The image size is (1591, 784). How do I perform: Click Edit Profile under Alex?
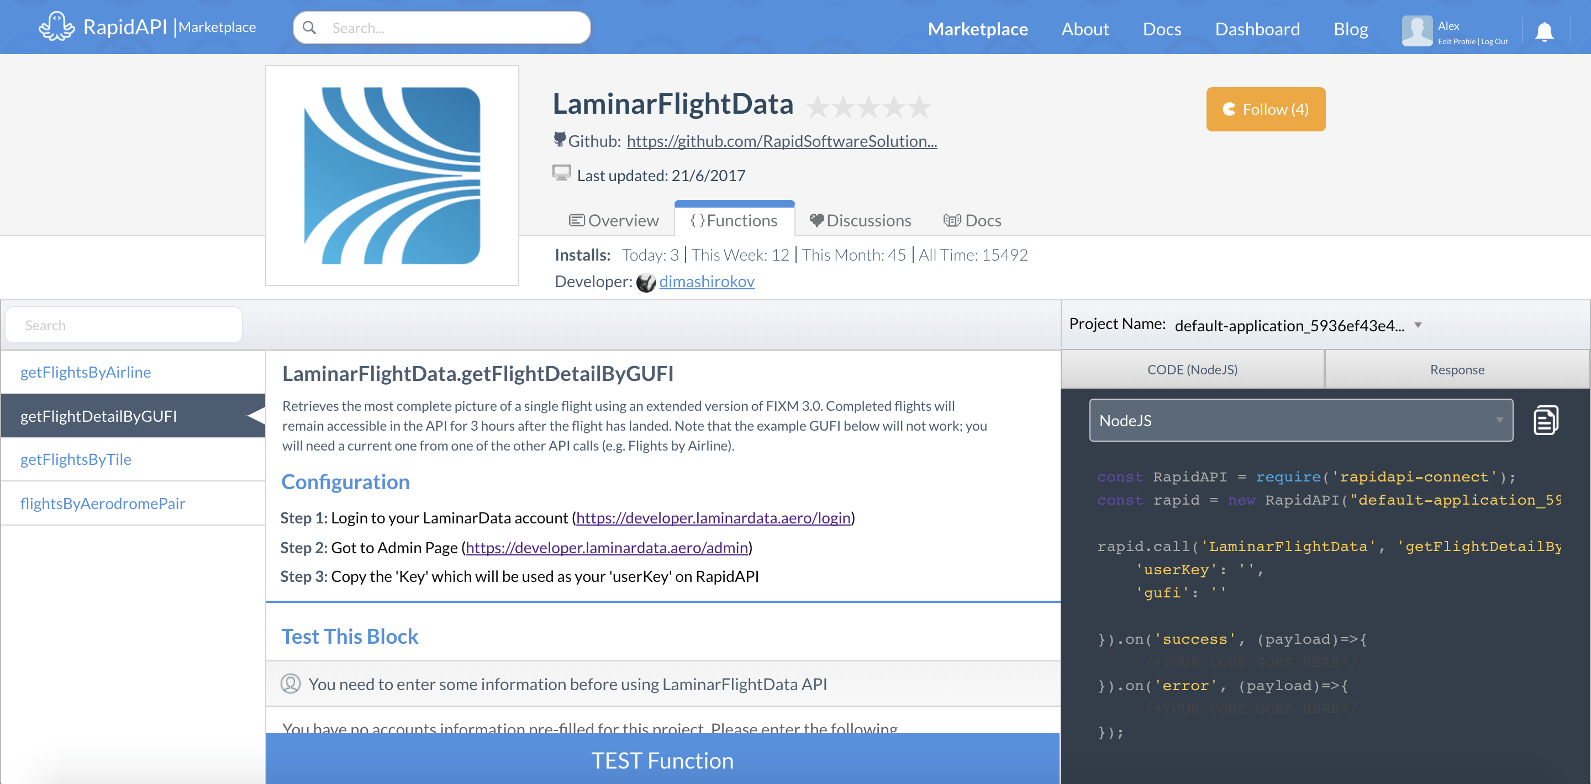point(1456,41)
